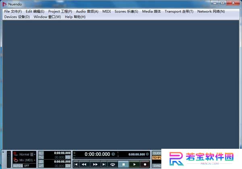Nudge position forward with plus button
The height and width of the screenshot is (169, 242).
click(x=74, y=153)
